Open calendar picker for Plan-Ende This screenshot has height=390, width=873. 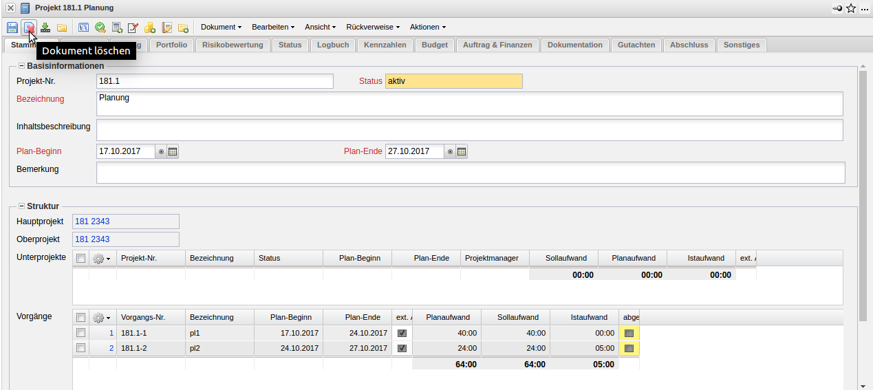click(x=462, y=151)
